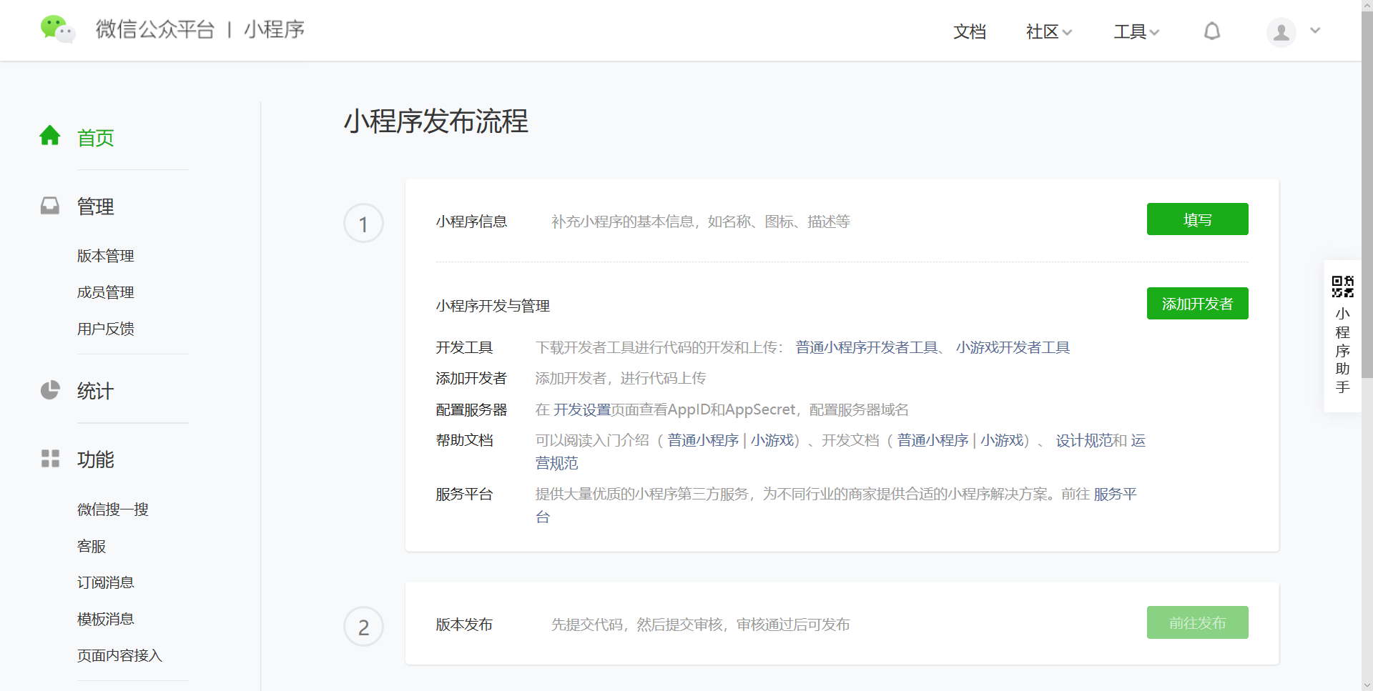Open 小游戏 intro link after 入门介绍
This screenshot has width=1373, height=691.
772,440
